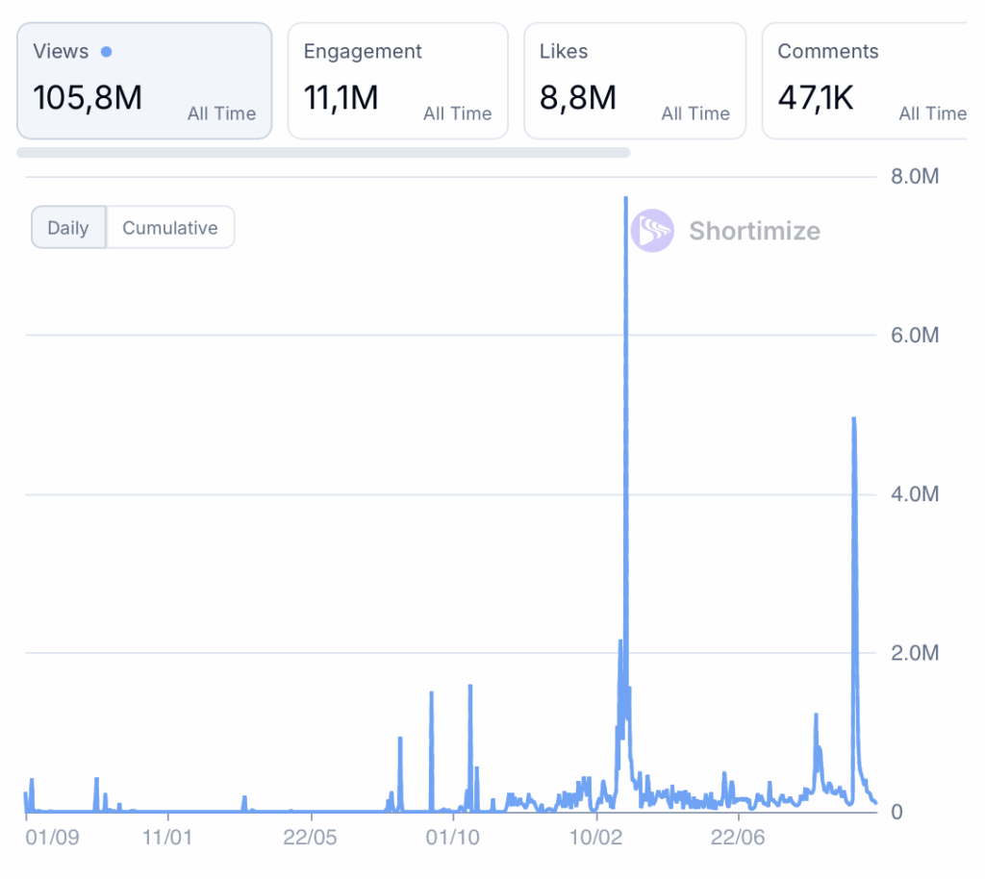Click All Time in the Views card

[x=221, y=113]
